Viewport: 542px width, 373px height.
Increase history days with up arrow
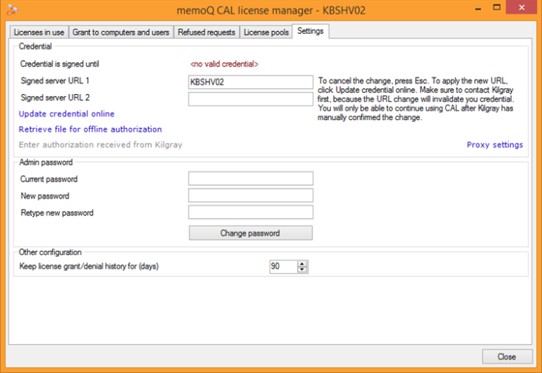point(302,264)
